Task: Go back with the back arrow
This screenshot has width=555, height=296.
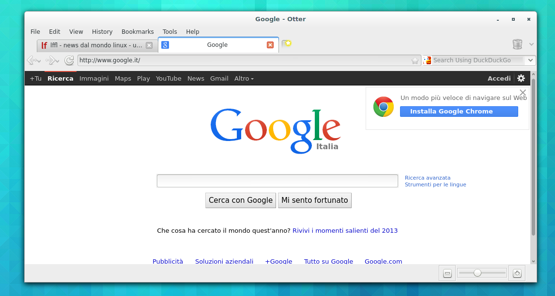Action: [33, 60]
